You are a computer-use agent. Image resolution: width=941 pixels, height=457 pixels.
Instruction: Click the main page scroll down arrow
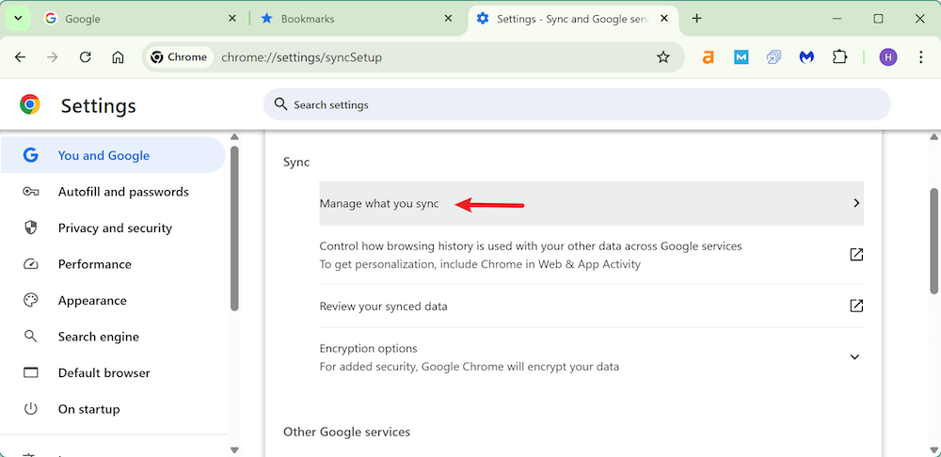[x=934, y=449]
